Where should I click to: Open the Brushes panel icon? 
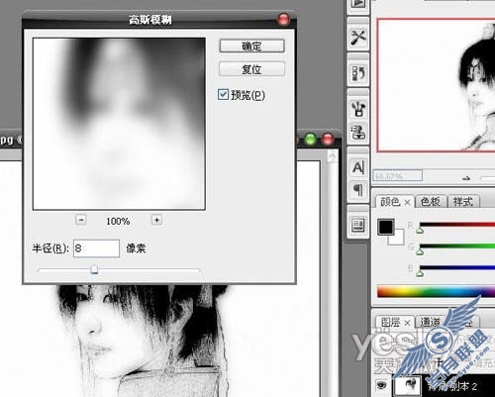click(358, 109)
